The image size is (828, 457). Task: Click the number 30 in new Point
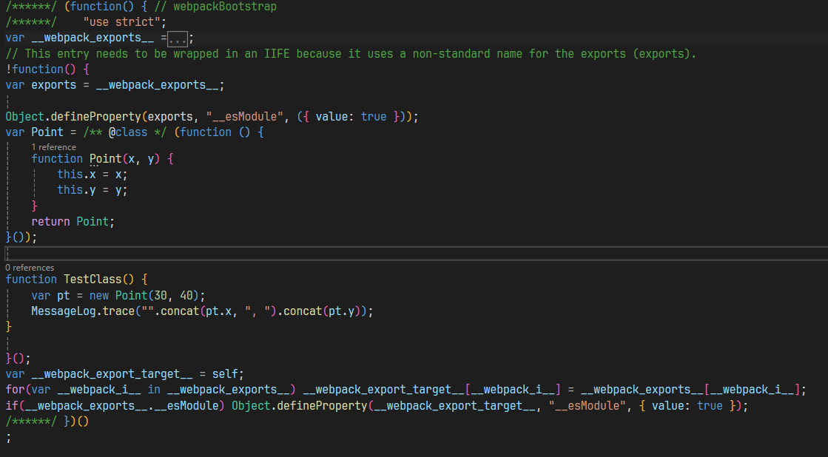click(157, 295)
